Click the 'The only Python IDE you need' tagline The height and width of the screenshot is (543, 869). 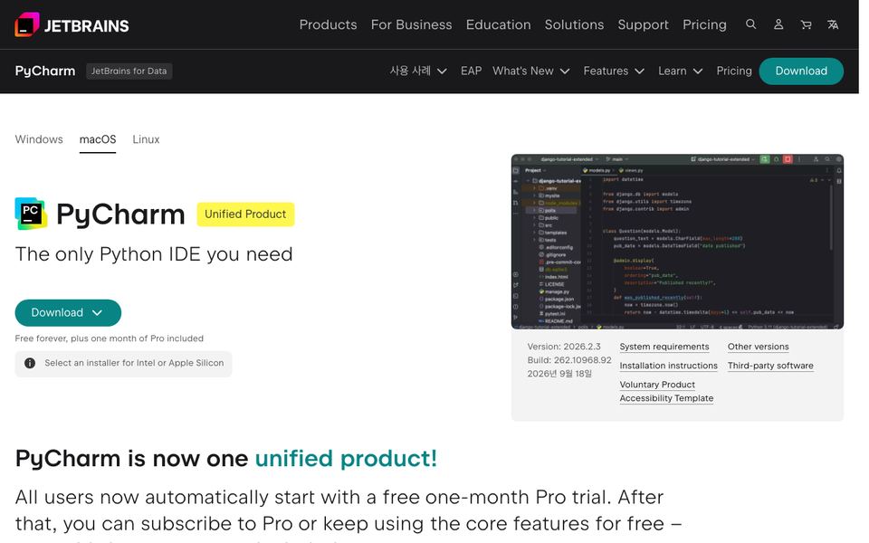(x=154, y=254)
